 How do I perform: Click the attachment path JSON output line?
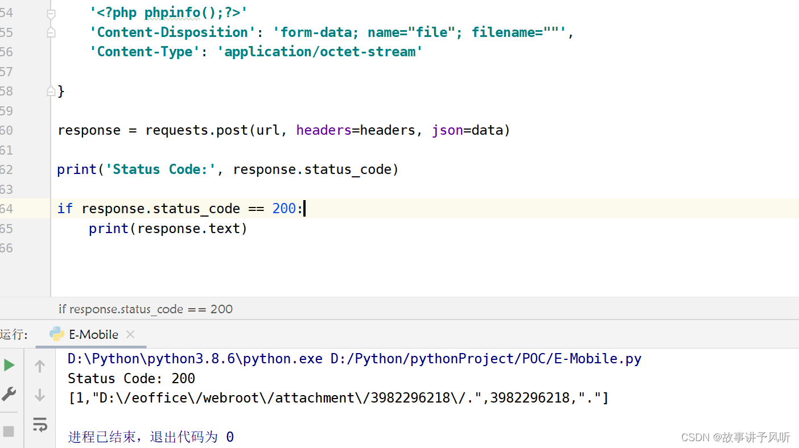[x=338, y=398]
